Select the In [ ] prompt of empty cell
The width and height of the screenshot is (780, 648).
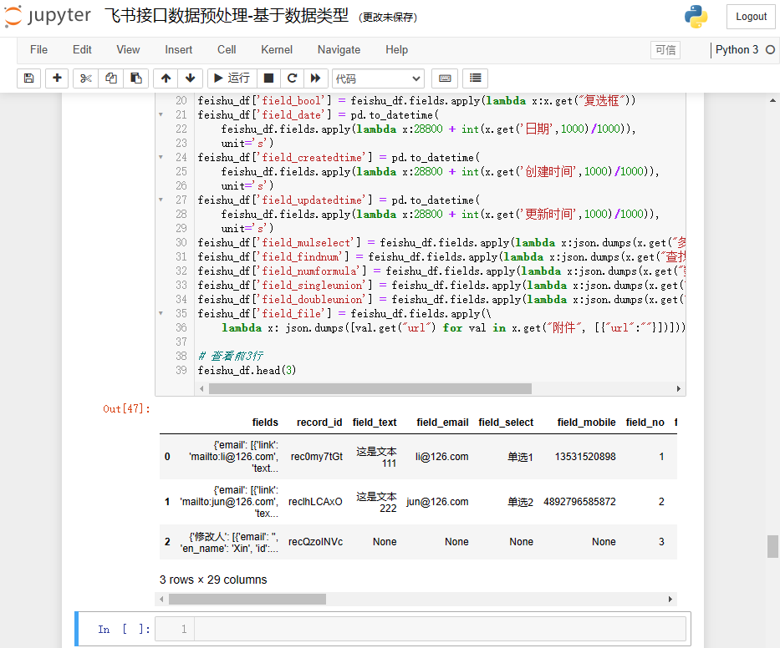click(x=124, y=629)
